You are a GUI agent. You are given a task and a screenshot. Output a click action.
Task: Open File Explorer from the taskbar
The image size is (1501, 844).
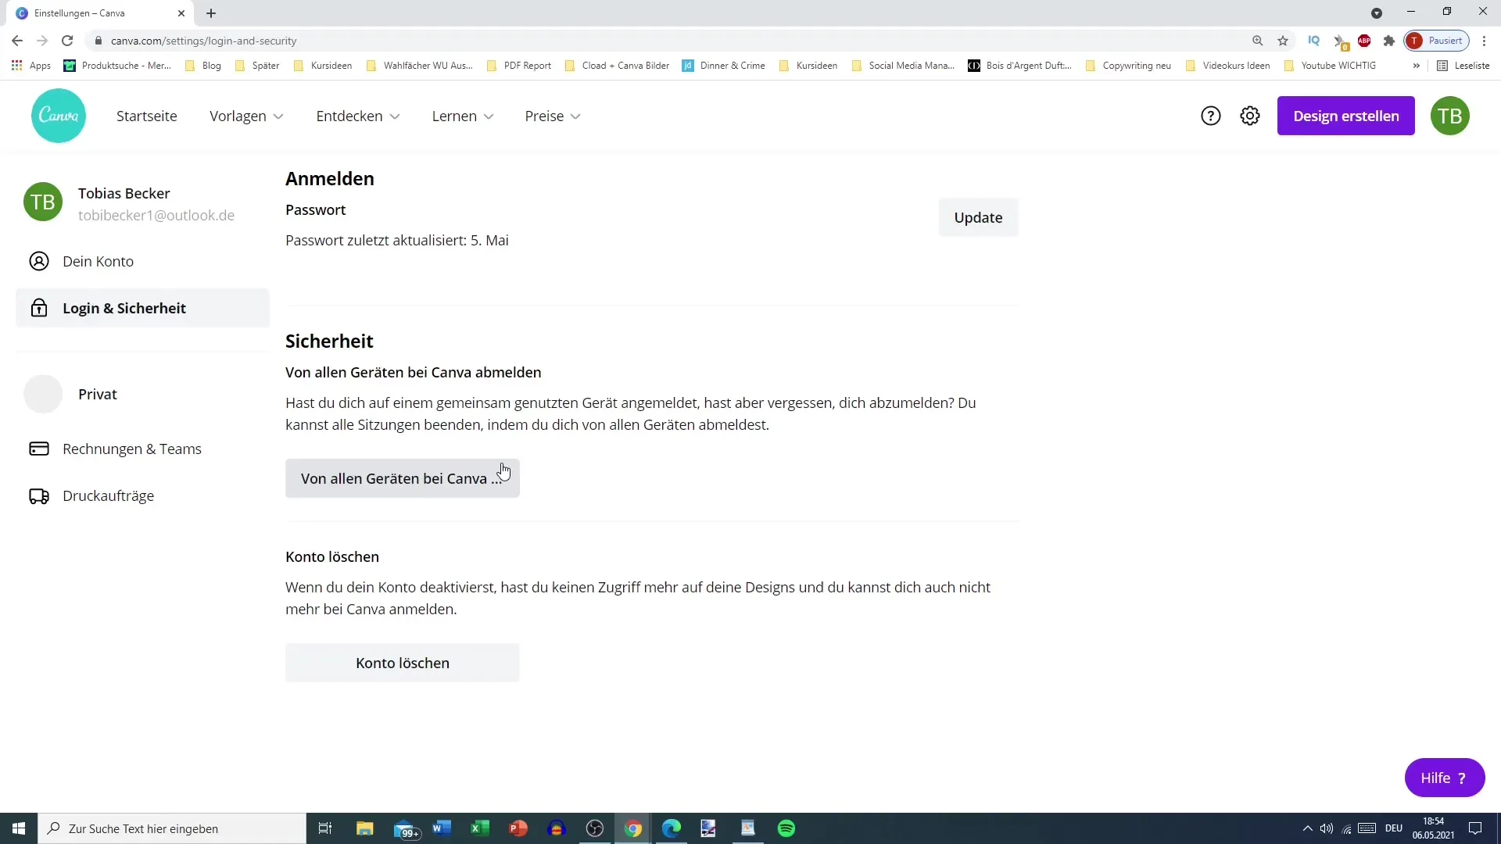[365, 828]
